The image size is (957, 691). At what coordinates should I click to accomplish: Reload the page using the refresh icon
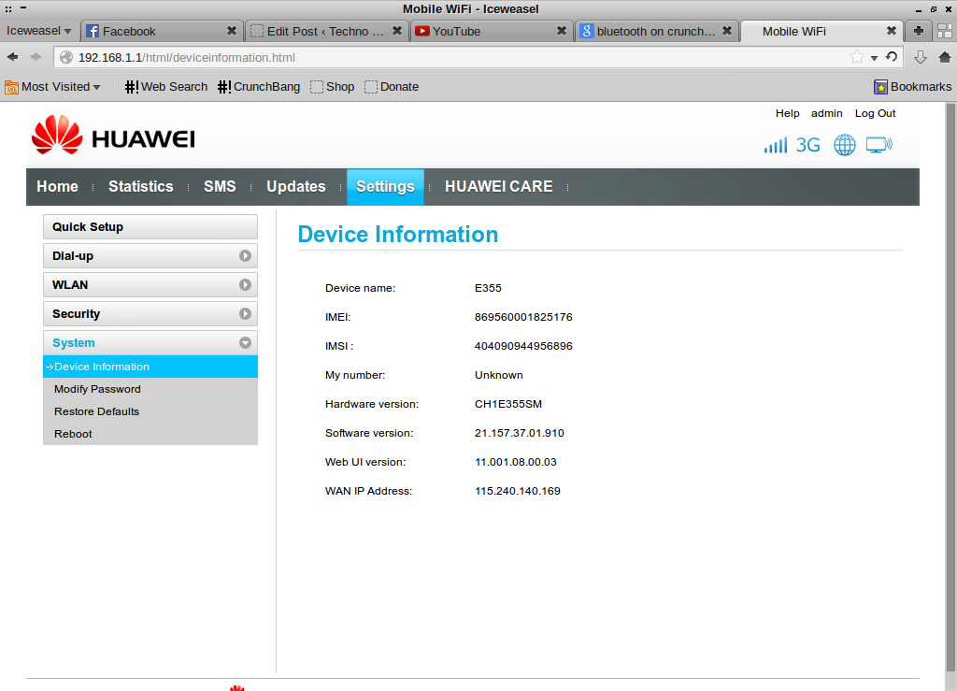tap(892, 57)
